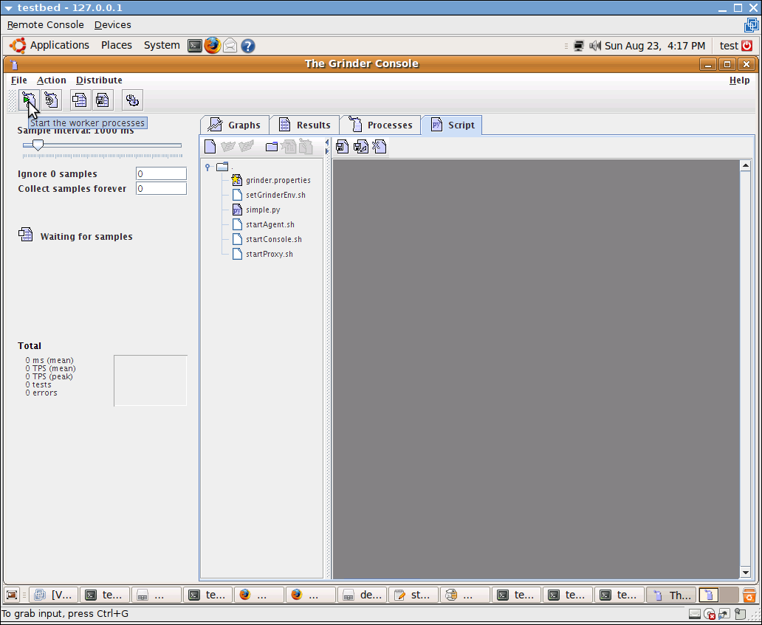
Task: Click the Grinder window menu icon in title bar
Action: 13,64
